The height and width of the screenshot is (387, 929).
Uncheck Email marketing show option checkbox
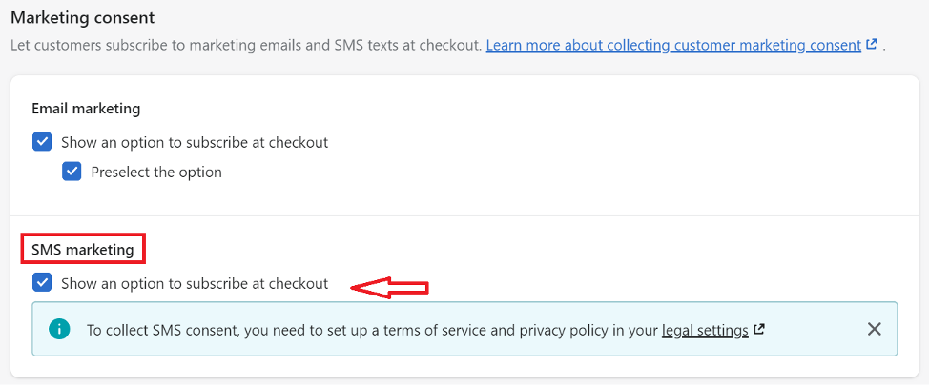pyautogui.click(x=42, y=142)
